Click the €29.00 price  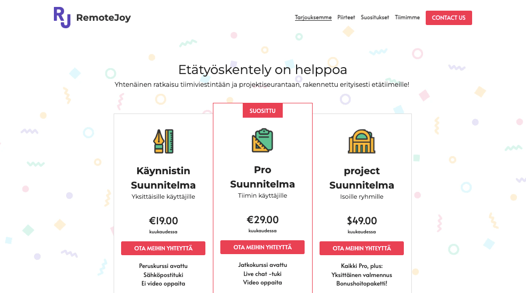click(x=262, y=220)
